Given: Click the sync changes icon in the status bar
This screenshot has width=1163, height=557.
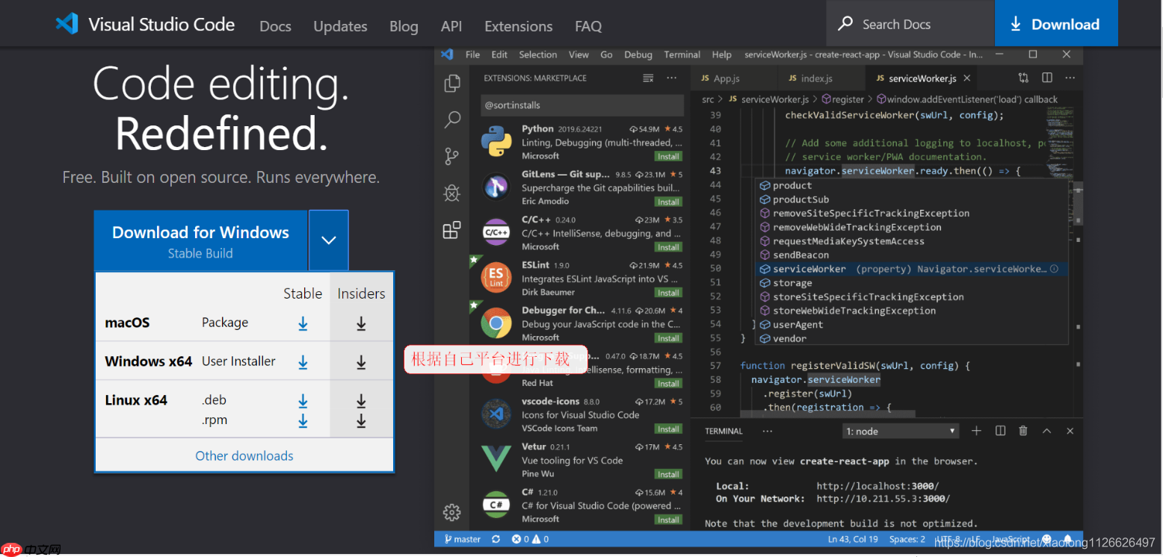Looking at the screenshot, I should click(x=496, y=538).
